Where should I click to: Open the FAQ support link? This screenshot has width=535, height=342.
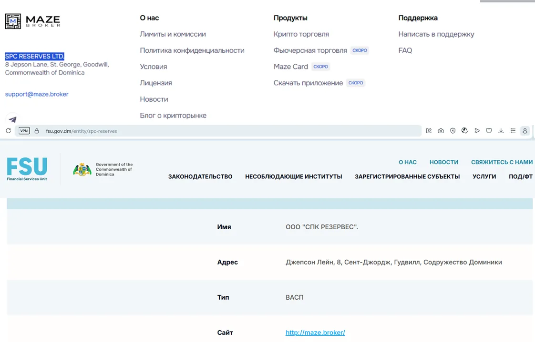pos(405,50)
